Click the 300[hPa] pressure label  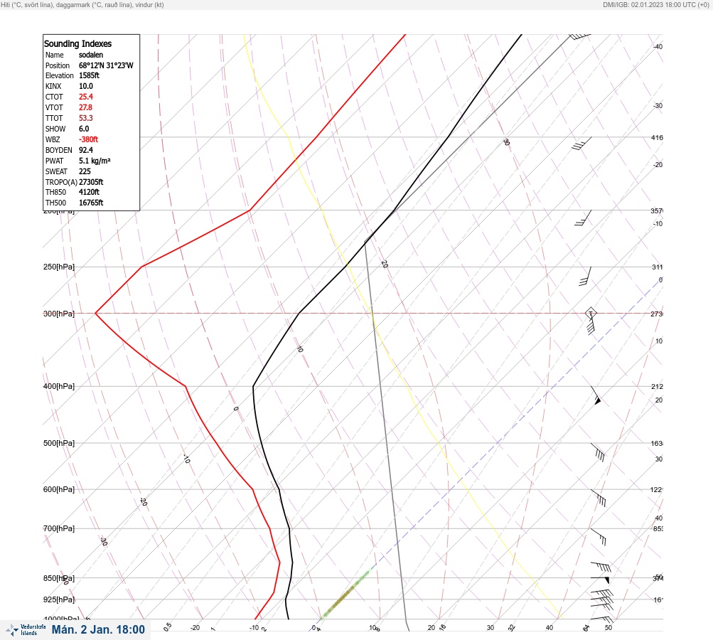[x=59, y=314]
